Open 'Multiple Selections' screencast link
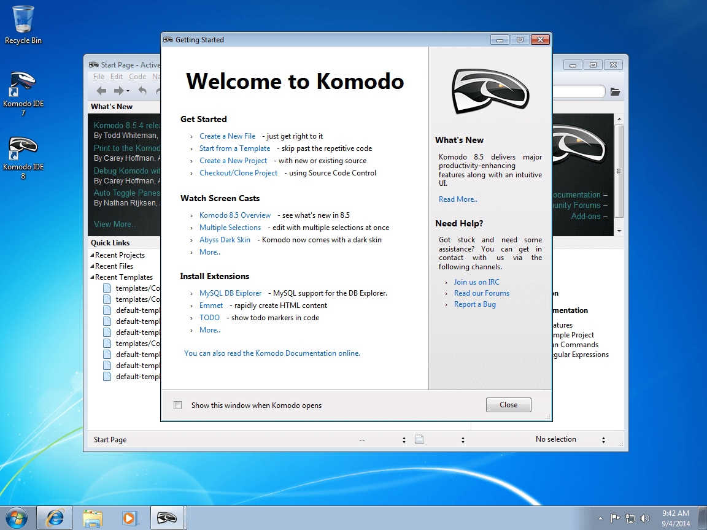Viewport: 707px width, 530px height. coord(230,228)
